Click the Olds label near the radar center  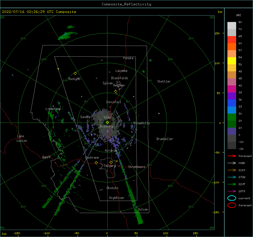(107, 118)
